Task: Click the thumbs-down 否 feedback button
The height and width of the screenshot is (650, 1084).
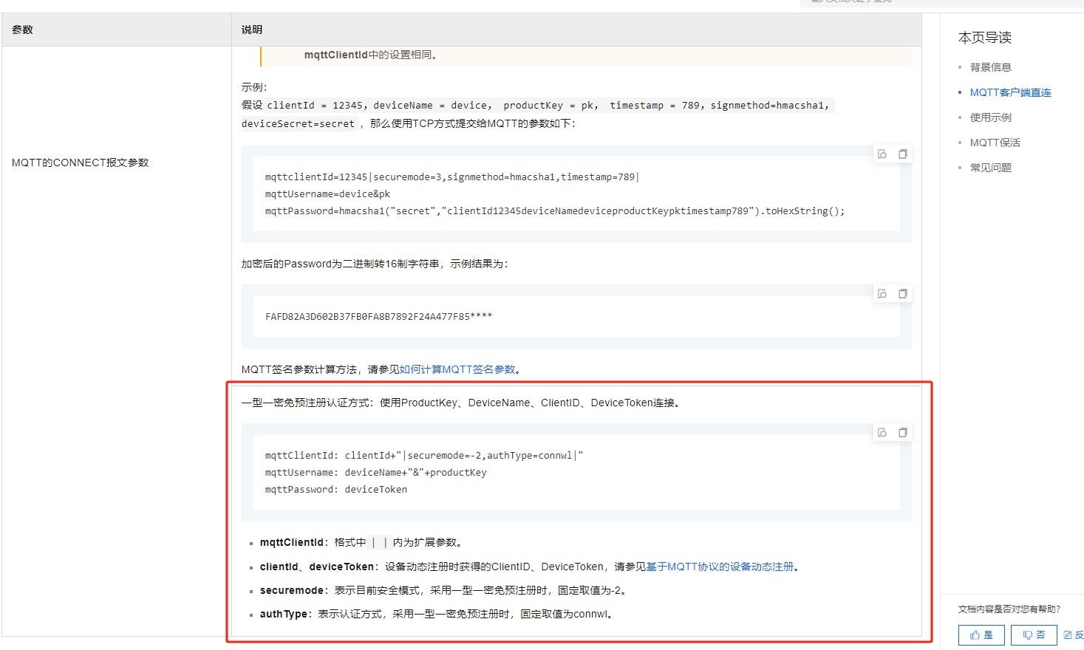Action: click(x=1034, y=635)
